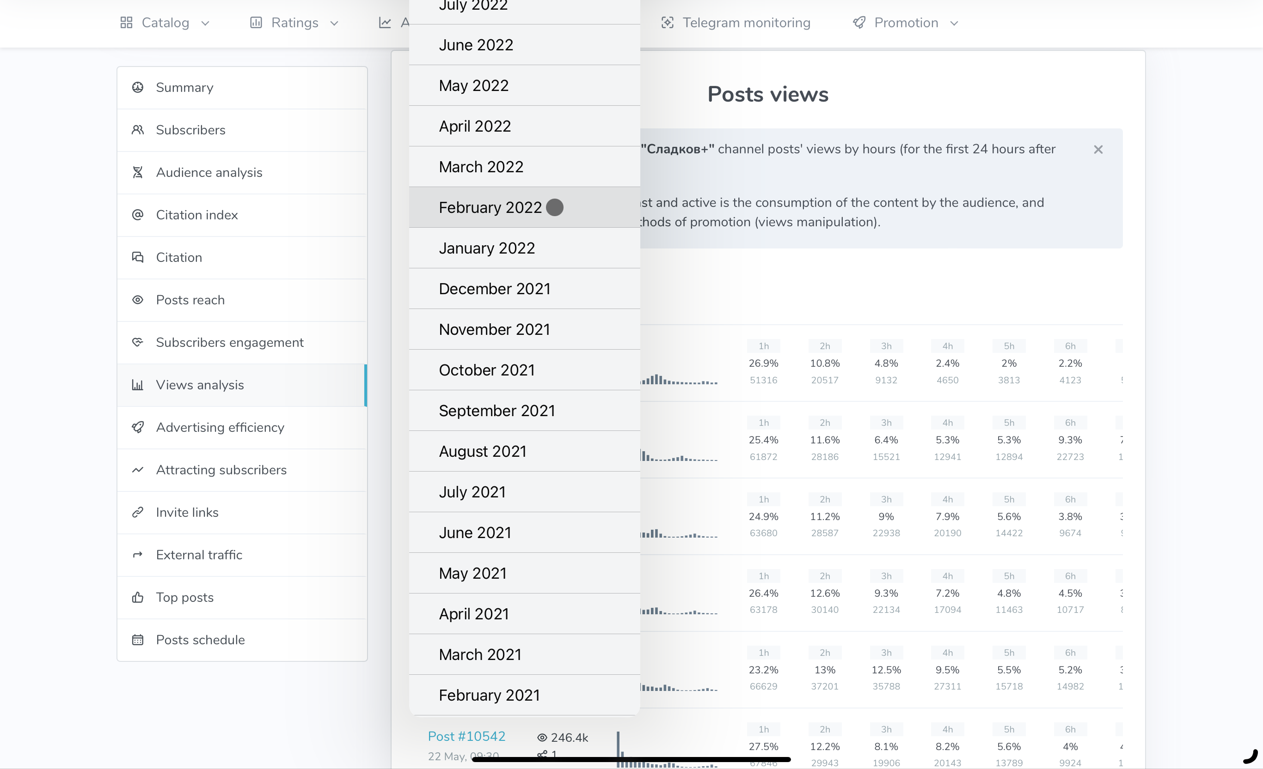Open the Promotion dropdown menu
The width and height of the screenshot is (1263, 769).
pos(905,23)
